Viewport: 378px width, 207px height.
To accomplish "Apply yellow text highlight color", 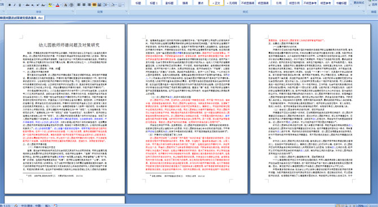I will (x=50, y=5).
